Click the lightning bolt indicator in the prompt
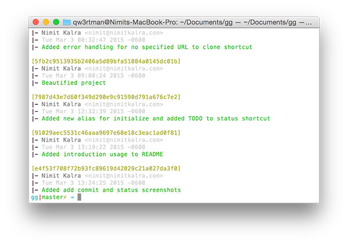Screen dimensions: 348x244 64,197
